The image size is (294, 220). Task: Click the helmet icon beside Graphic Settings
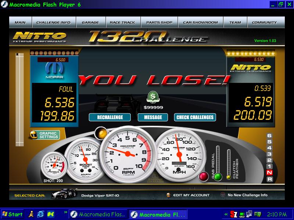(x=34, y=135)
